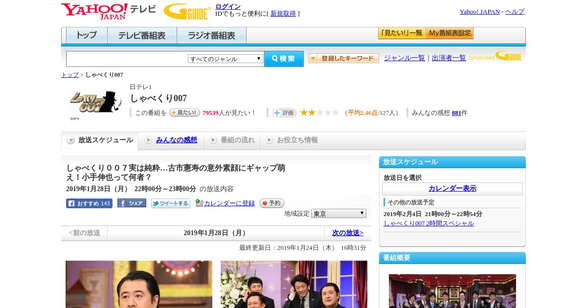
Task: Click the しゃべくり007 2時間スペシャル link
Action: [429, 223]
